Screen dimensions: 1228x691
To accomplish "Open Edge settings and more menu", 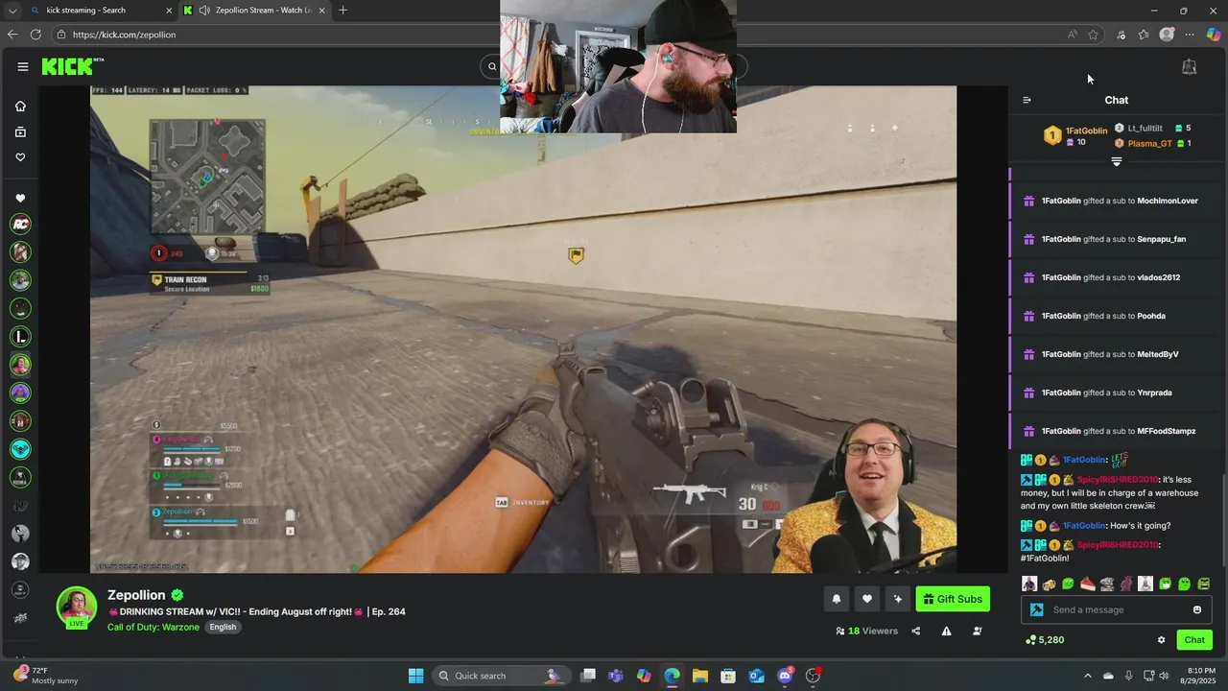I will (x=1190, y=35).
